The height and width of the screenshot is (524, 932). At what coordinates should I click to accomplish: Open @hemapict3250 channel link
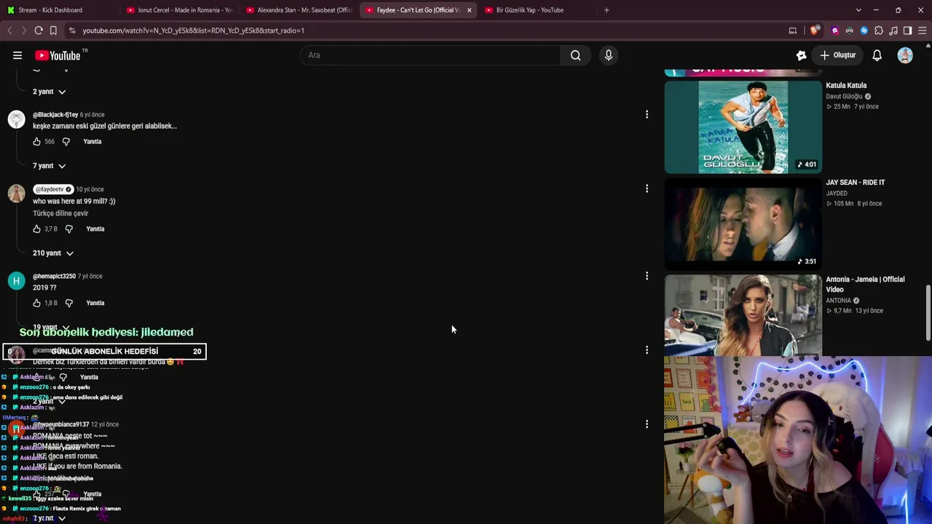(x=54, y=277)
